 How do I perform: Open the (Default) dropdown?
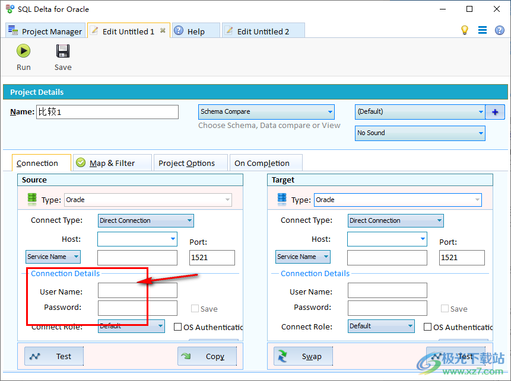(420, 112)
